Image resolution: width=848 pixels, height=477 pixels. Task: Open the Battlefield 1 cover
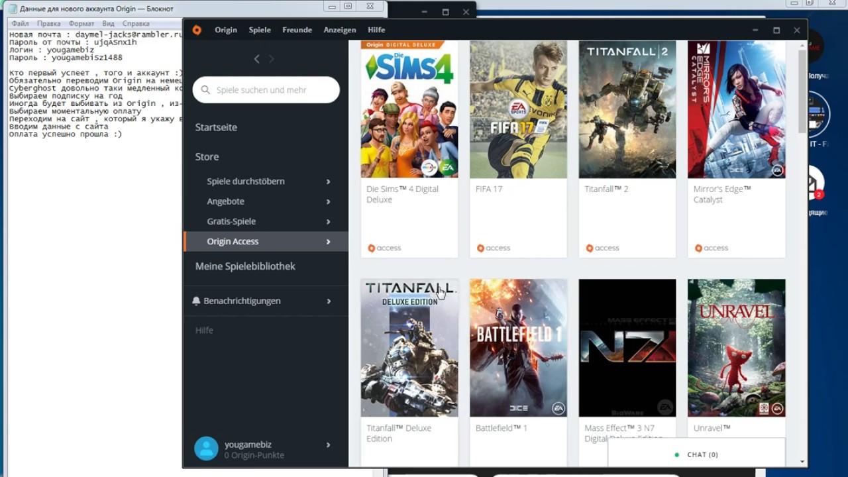coord(518,348)
